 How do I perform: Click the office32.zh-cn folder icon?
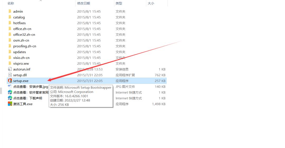pyautogui.click(x=10, y=35)
